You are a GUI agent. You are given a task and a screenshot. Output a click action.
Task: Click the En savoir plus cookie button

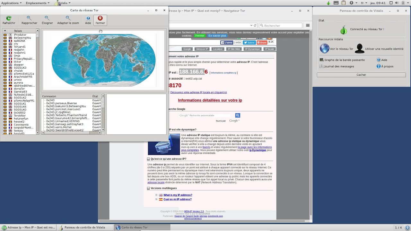point(217,36)
